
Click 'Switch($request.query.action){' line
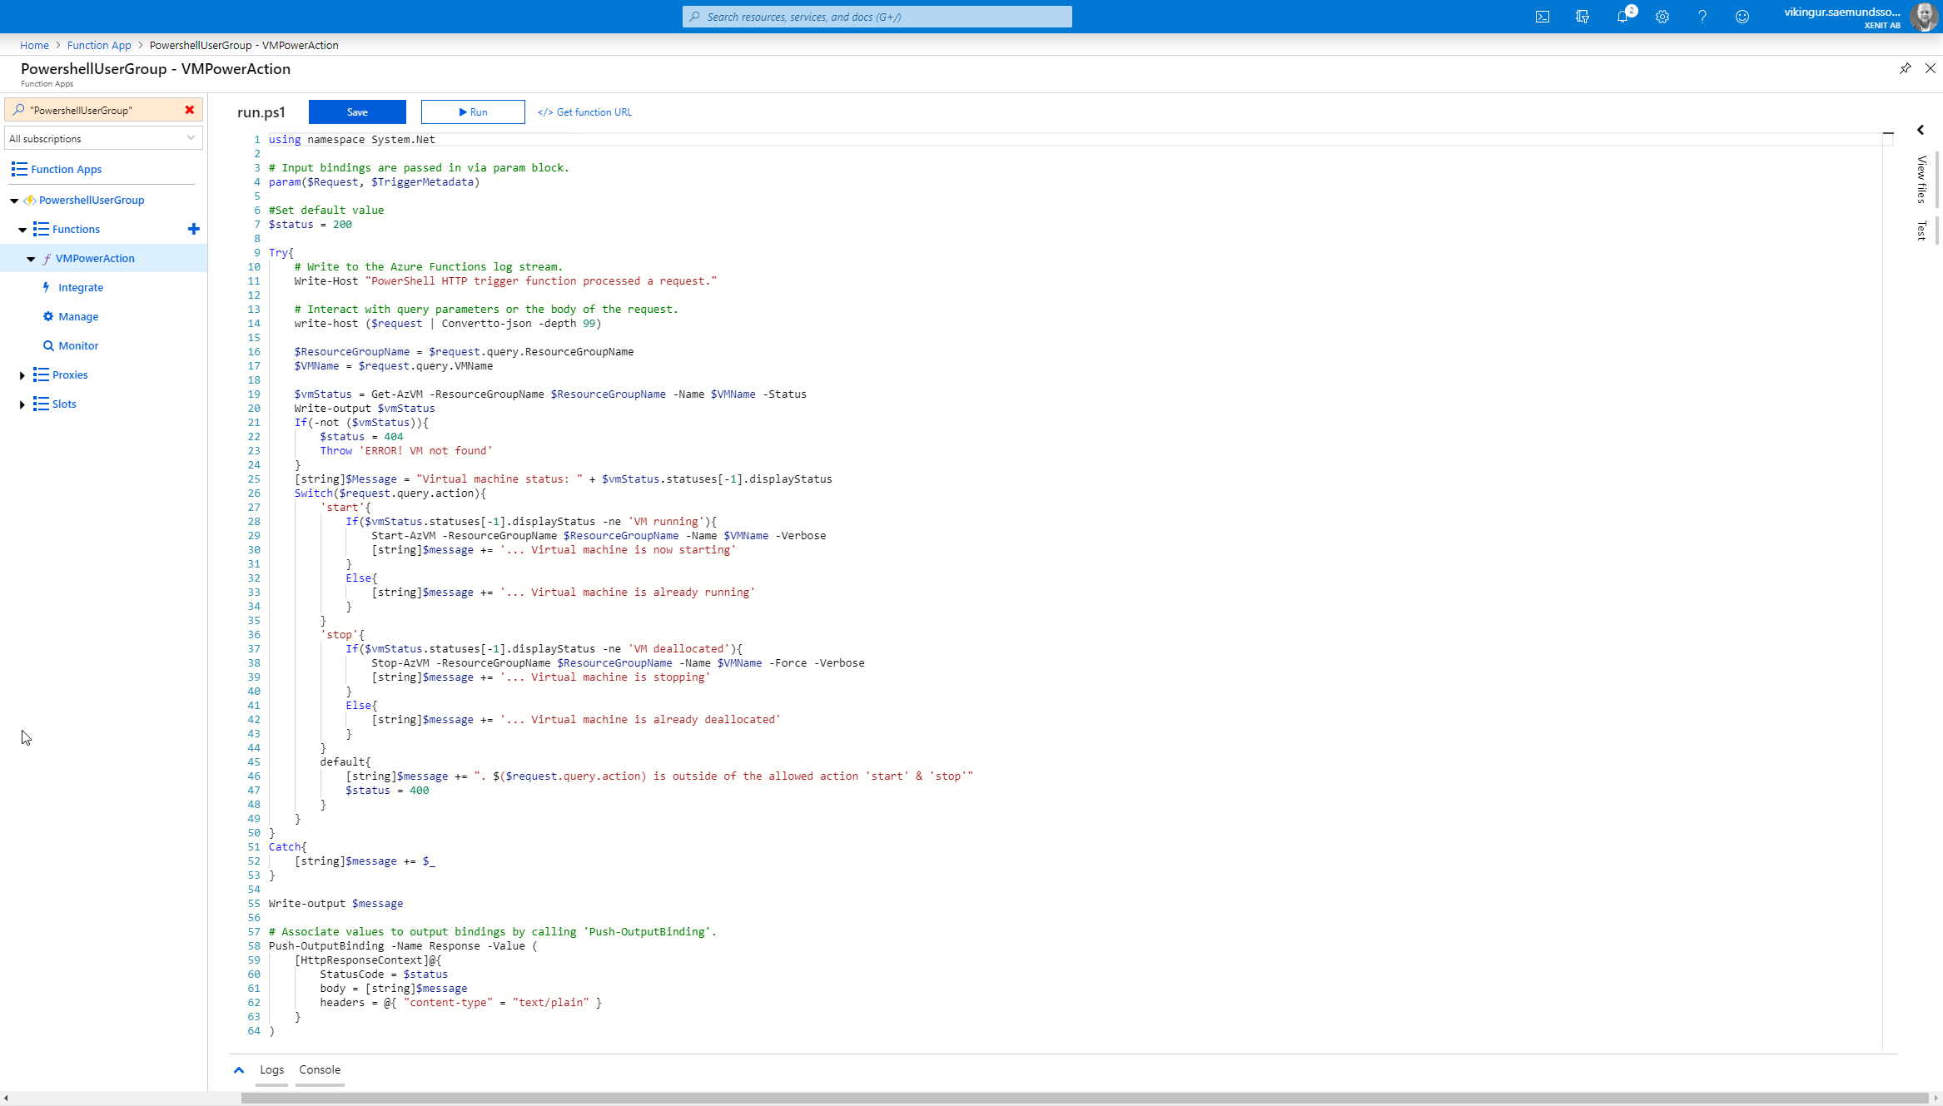point(390,493)
